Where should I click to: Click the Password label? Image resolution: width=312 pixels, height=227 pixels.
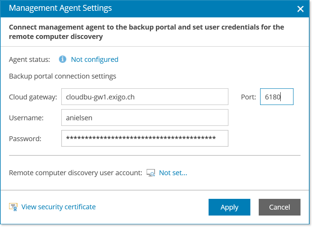coord(25,139)
